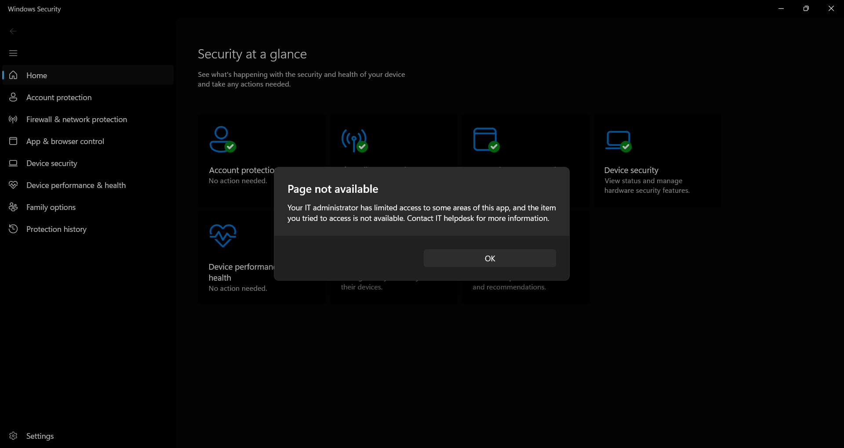Click the Family options people icon in sidebar
This screenshot has height=448, width=844.
(x=13, y=207)
